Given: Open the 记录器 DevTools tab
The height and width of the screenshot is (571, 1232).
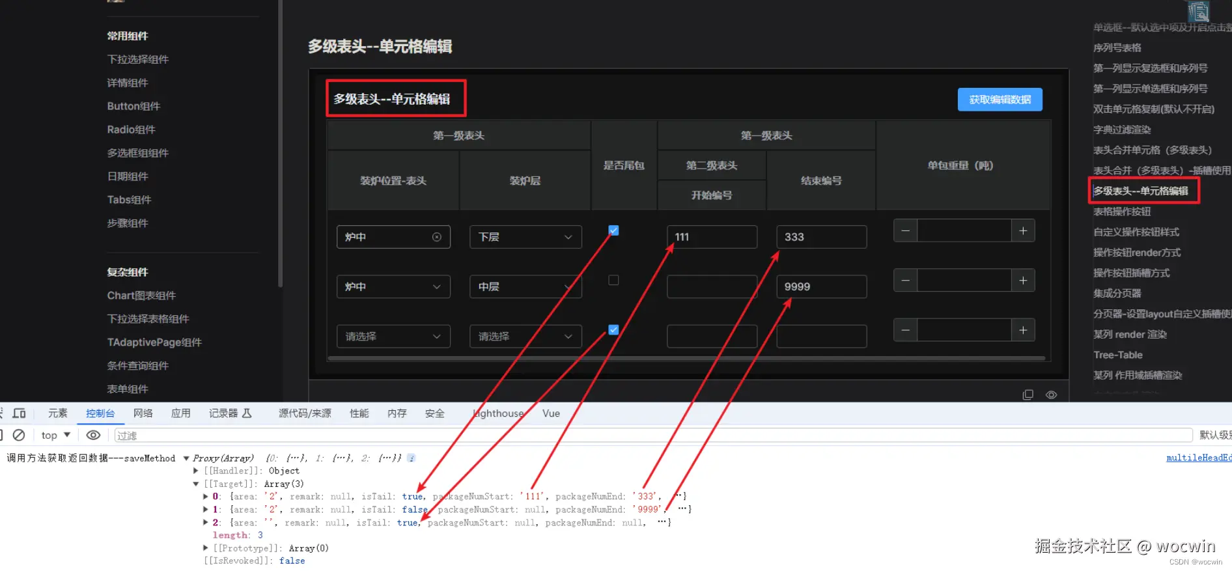Looking at the screenshot, I should 230,413.
